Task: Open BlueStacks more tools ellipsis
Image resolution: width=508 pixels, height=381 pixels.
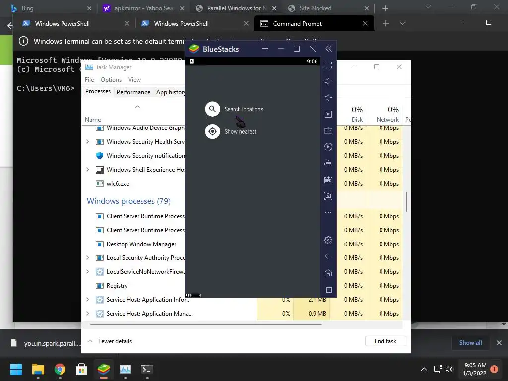Action: click(328, 212)
